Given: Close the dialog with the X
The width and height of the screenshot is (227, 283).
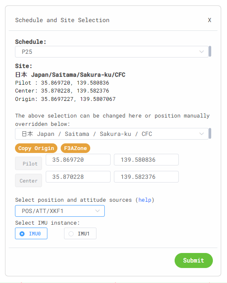Looking at the screenshot, I should pyautogui.click(x=210, y=20).
